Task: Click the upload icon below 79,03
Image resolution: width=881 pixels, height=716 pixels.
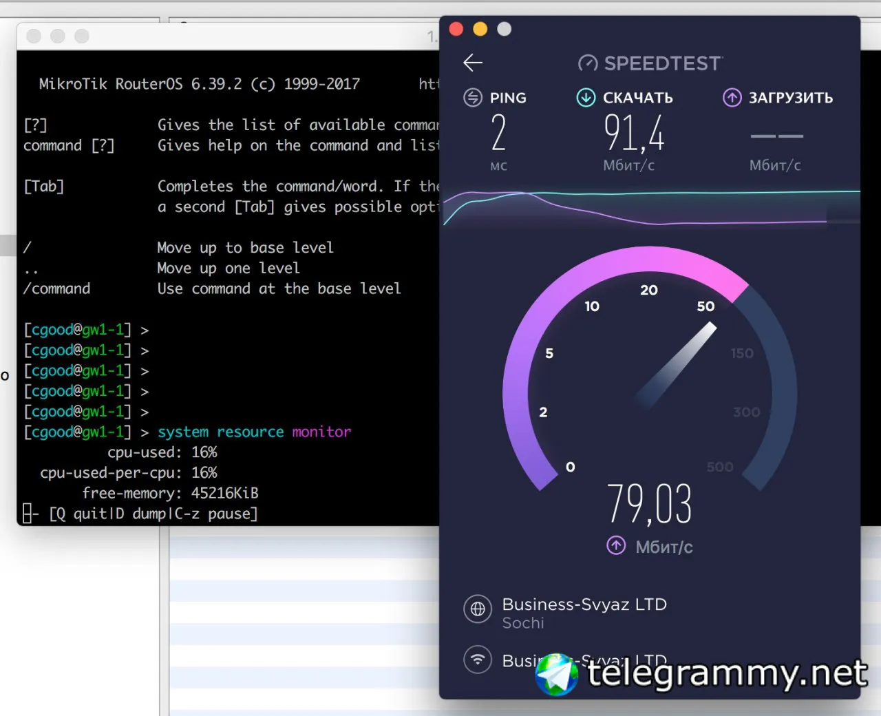Action: [616, 546]
